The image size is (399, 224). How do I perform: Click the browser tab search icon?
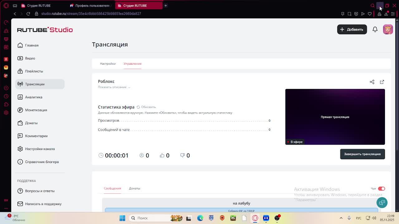373,6
